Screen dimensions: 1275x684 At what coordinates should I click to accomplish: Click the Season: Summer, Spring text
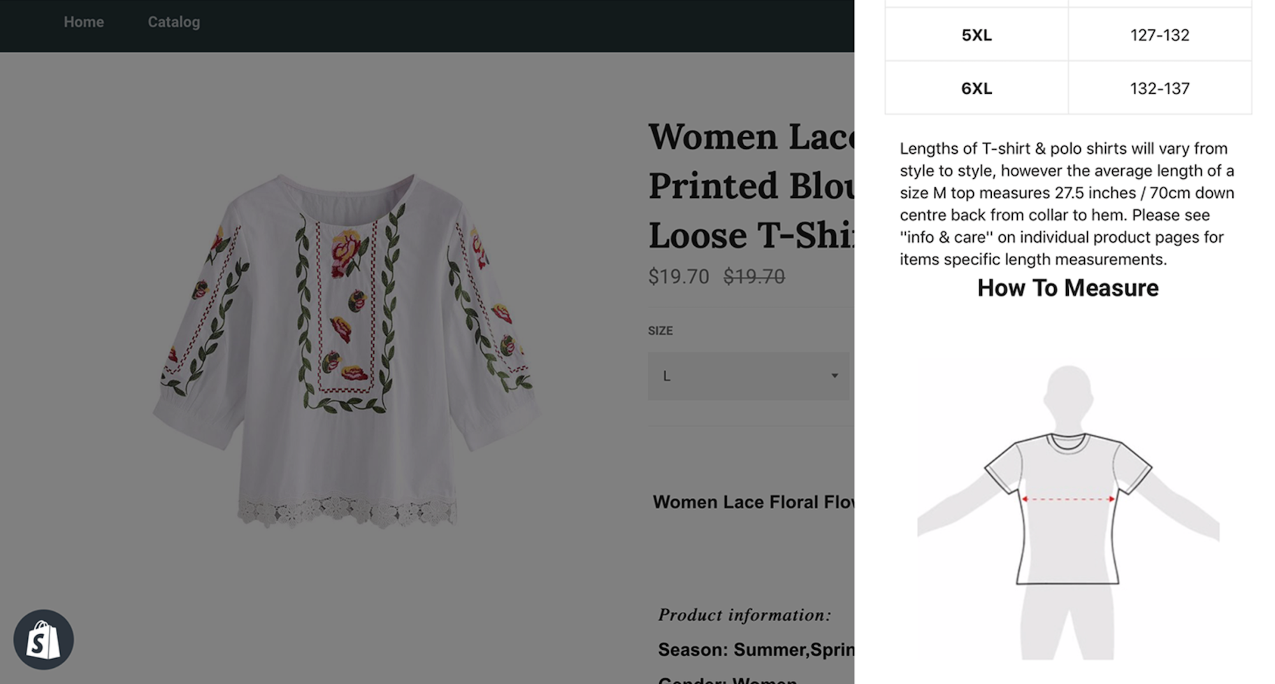[x=755, y=650]
